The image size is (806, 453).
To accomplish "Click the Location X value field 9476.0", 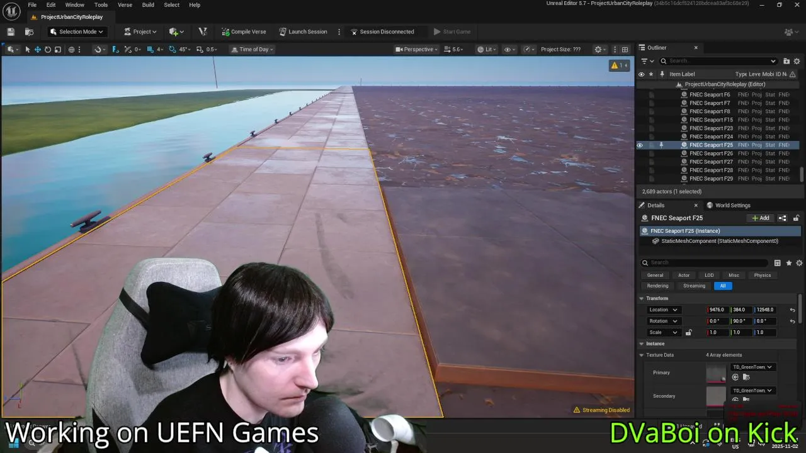I will point(717,310).
